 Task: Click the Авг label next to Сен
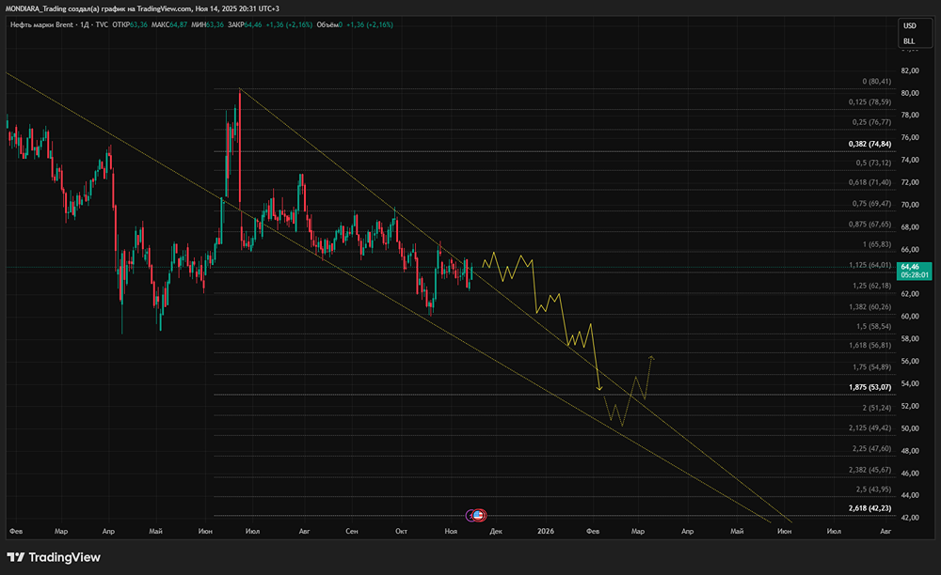point(304,531)
